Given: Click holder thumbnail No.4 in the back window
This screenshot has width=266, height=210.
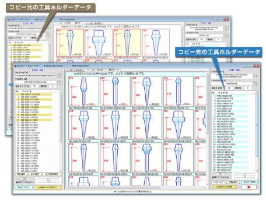Looking at the screenshot, I should tap(156, 43).
